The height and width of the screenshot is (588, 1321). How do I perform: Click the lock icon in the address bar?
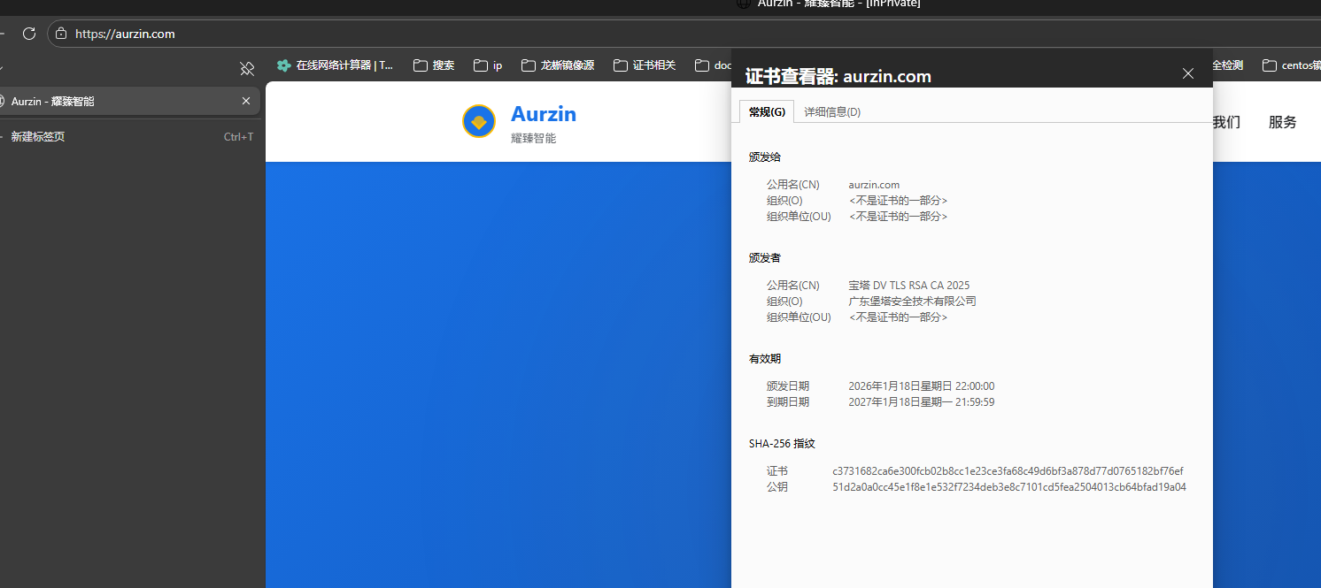[59, 34]
